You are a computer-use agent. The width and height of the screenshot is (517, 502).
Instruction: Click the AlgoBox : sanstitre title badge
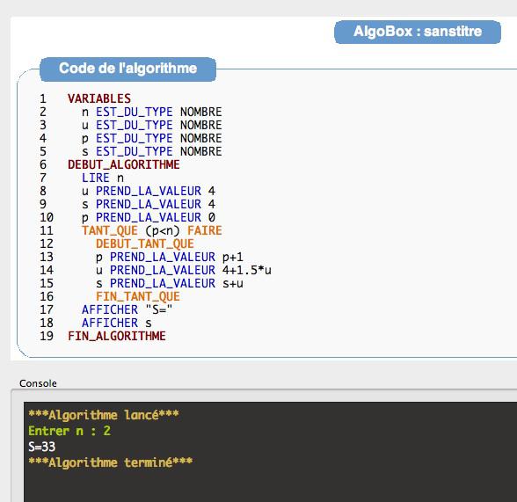click(418, 32)
